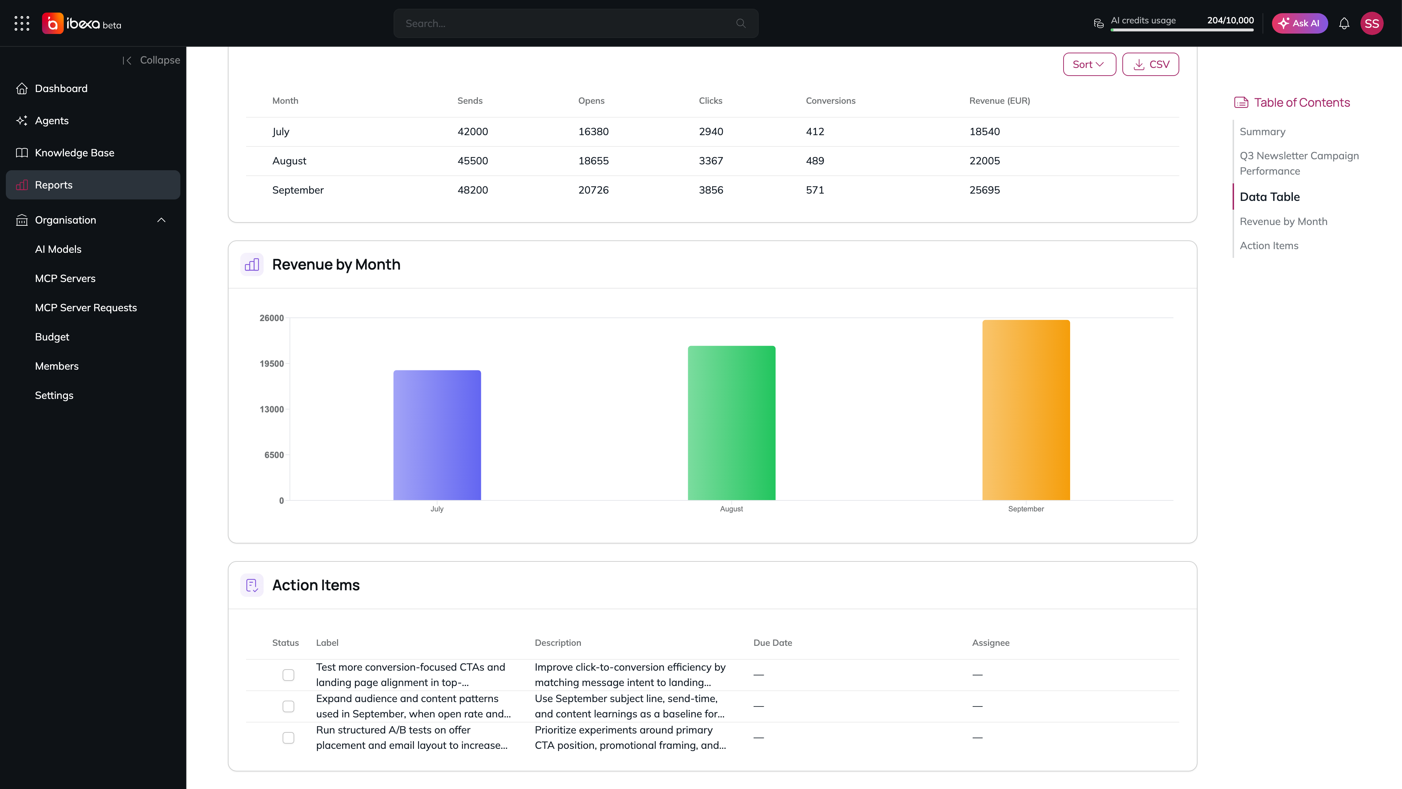The height and width of the screenshot is (789, 1402).
Task: Focus the Search input field
Action: [x=576, y=23]
